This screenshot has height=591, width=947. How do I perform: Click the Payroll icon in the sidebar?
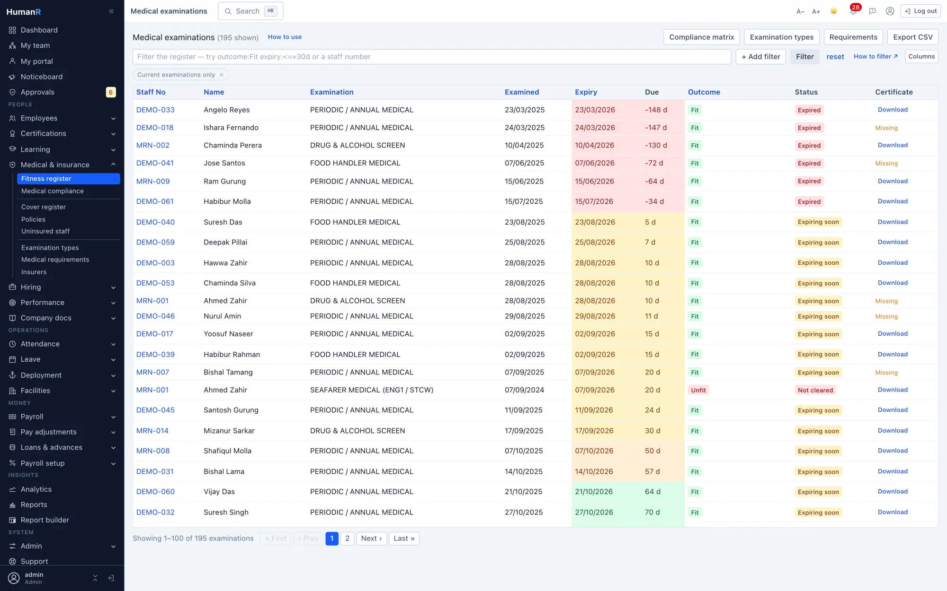(x=12, y=417)
